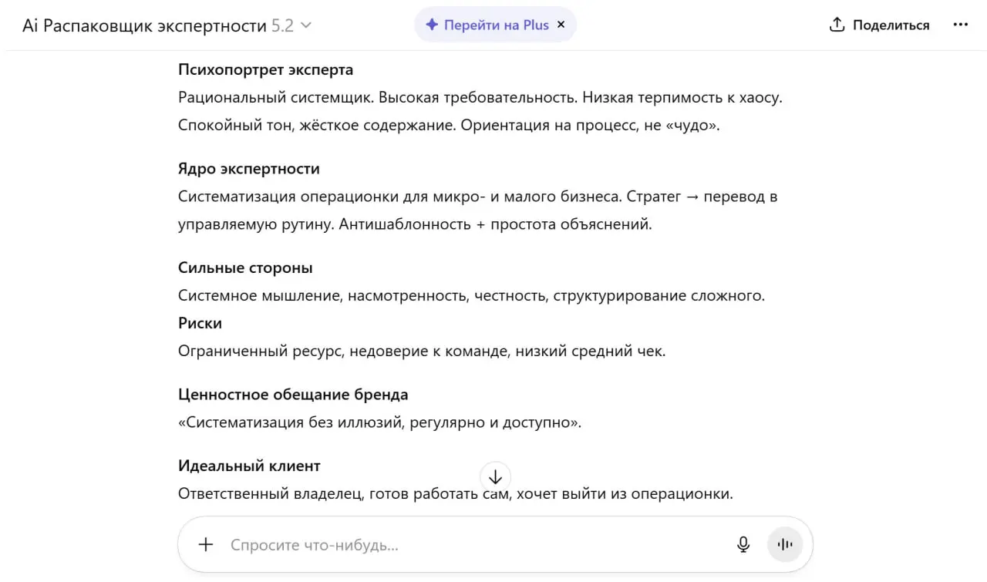The height and width of the screenshot is (582, 987).
Task: Activate dictation with the microphone icon
Action: pos(743,544)
